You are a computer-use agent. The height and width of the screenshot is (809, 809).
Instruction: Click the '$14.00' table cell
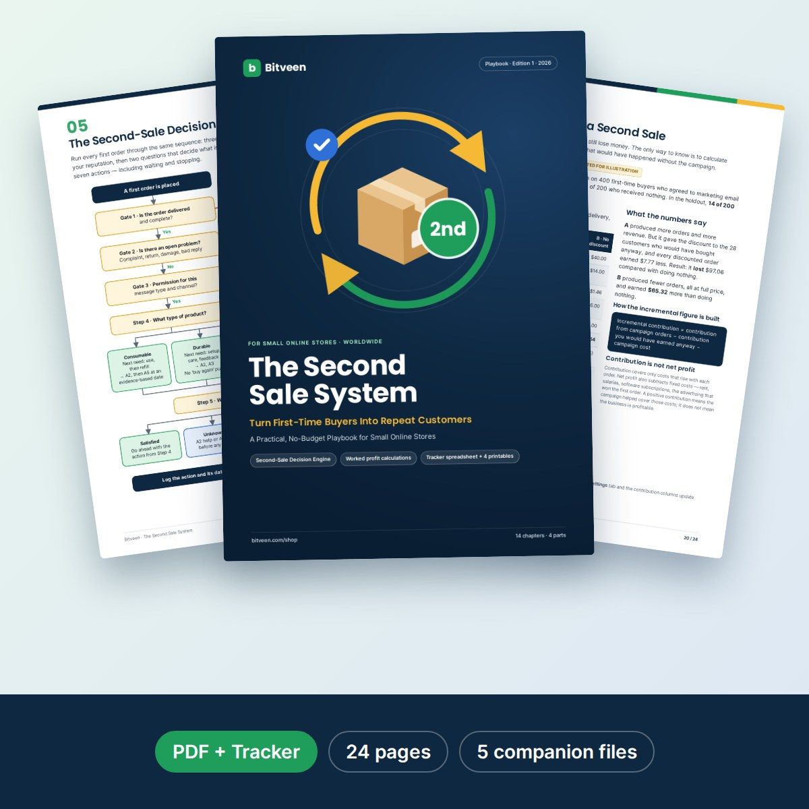tap(597, 271)
